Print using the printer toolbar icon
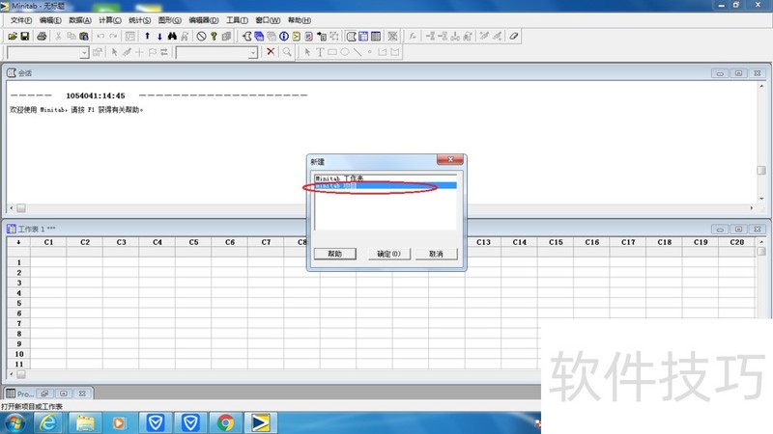The height and width of the screenshot is (434, 773). pyautogui.click(x=42, y=37)
